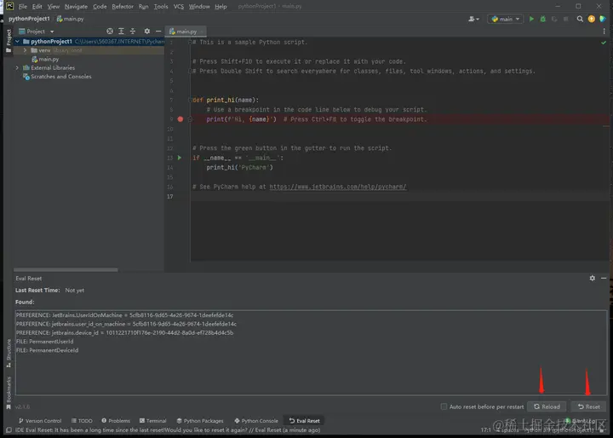Click the cursor position 17:1 indicator
This screenshot has height=438, width=613.
(485, 430)
